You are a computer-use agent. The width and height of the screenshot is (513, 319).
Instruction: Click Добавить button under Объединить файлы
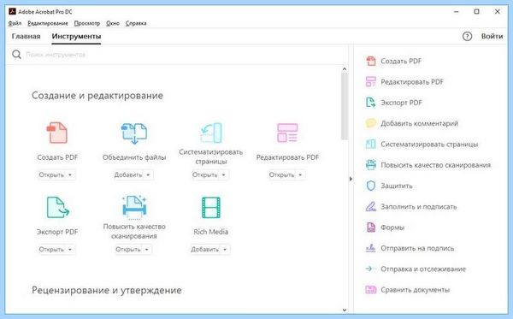coord(128,175)
